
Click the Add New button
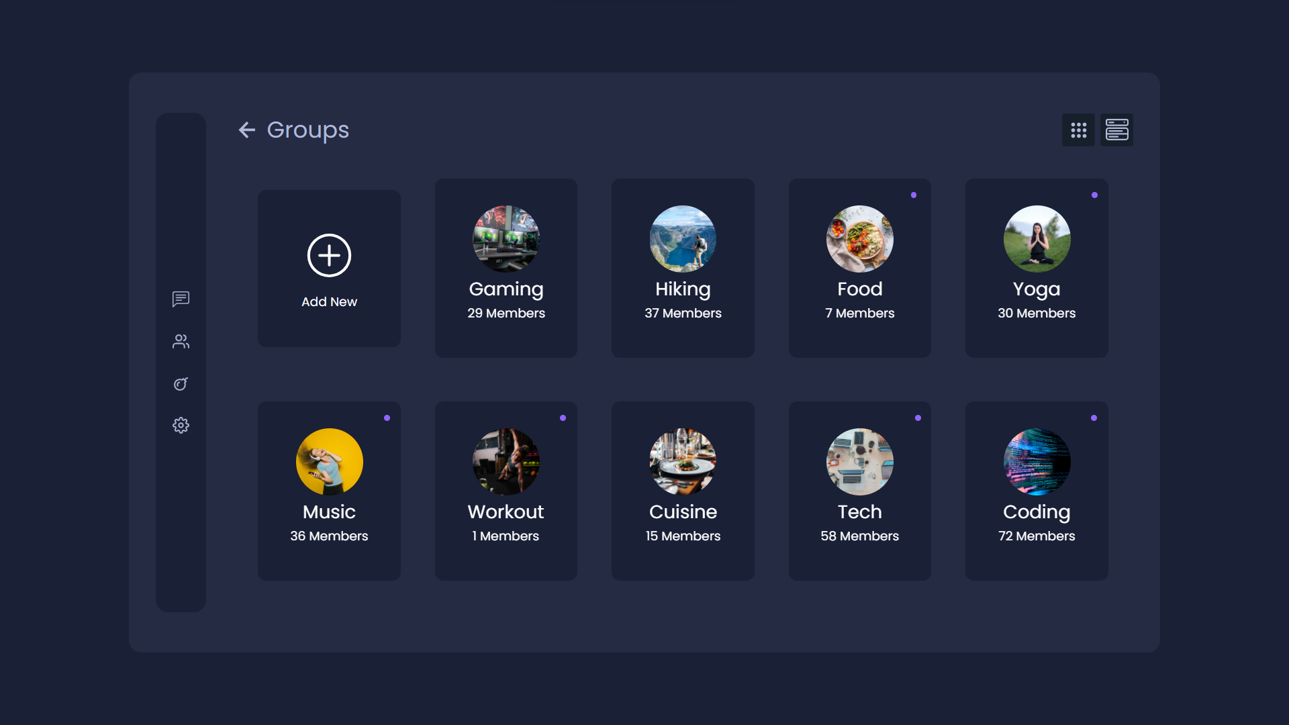tap(328, 268)
